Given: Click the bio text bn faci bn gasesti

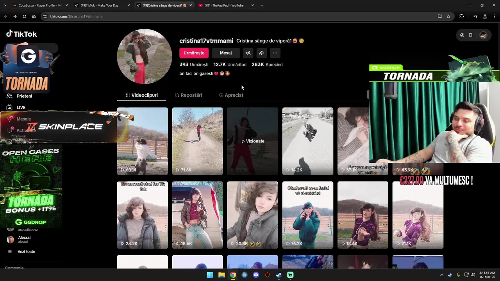Looking at the screenshot, I should coord(204,73).
